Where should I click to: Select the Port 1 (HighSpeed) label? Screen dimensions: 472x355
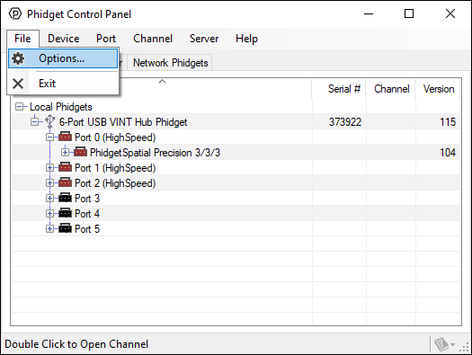click(x=115, y=167)
